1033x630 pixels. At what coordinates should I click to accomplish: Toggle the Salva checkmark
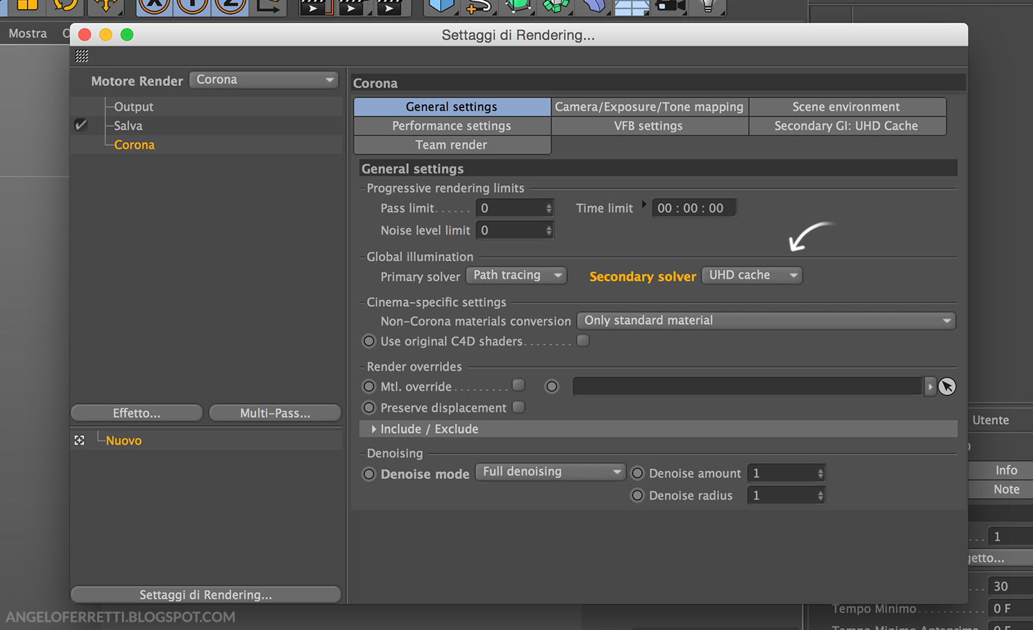(x=81, y=125)
